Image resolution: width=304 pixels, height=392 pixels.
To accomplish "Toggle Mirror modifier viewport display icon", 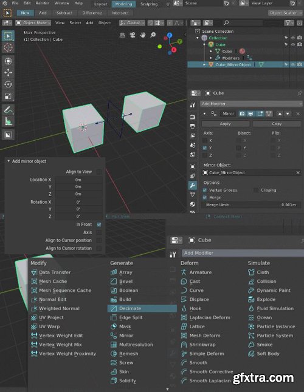I will point(250,113).
